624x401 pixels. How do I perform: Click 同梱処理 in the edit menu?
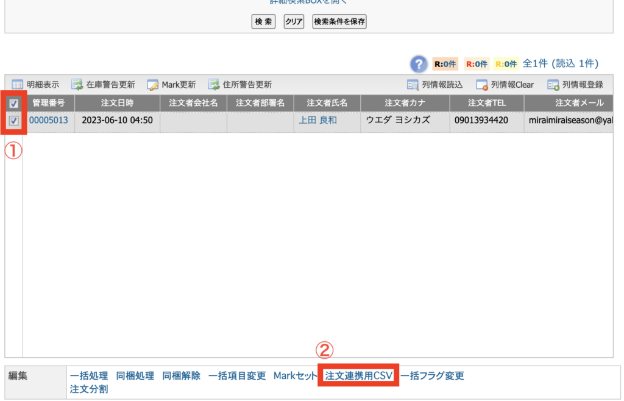click(x=135, y=375)
